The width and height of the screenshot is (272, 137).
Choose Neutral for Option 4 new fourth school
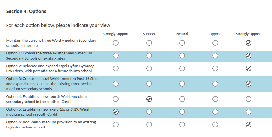182,99
